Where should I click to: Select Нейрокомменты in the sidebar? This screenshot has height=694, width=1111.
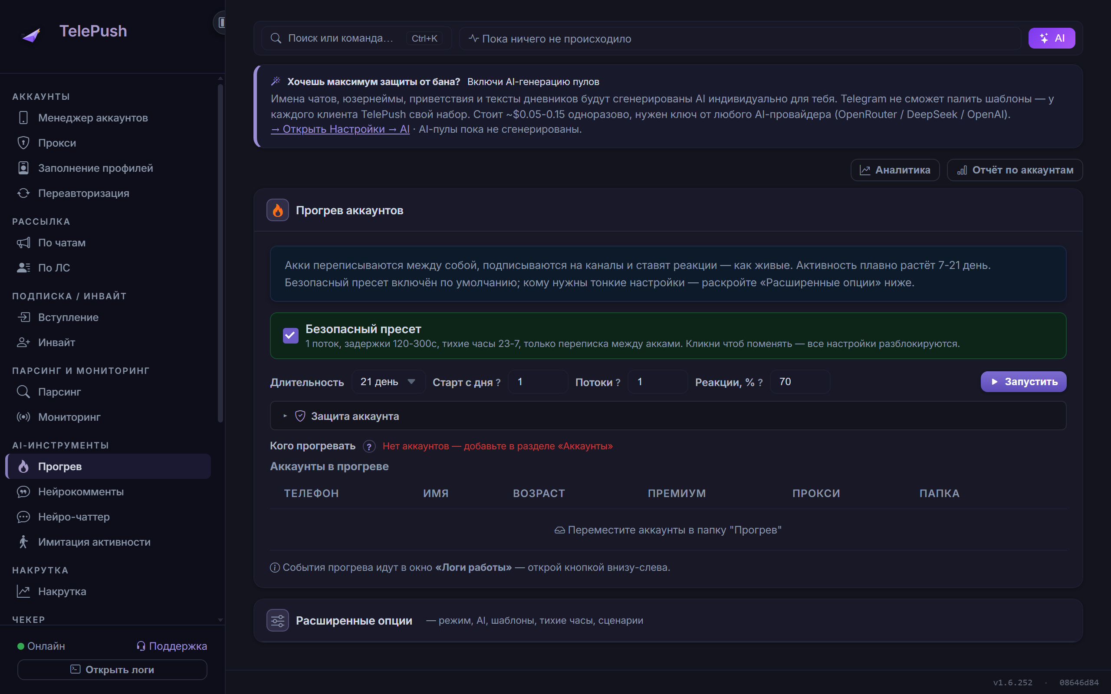pos(108,491)
